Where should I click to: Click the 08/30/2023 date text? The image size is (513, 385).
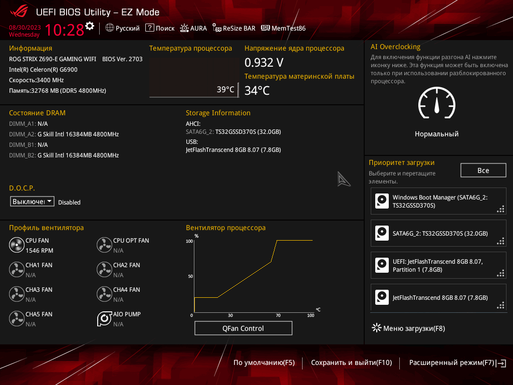(25, 27)
